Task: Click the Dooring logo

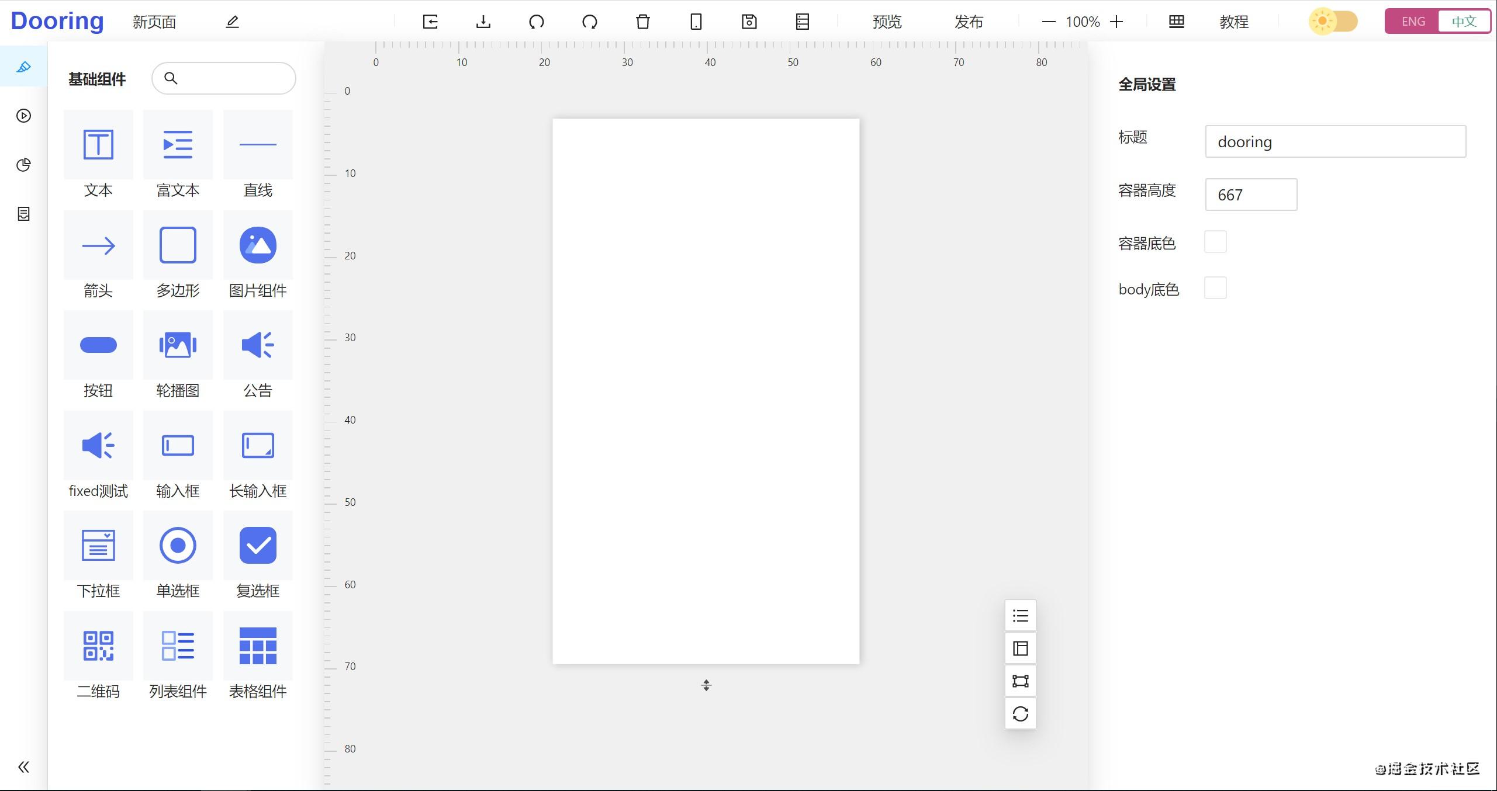Action: point(57,21)
